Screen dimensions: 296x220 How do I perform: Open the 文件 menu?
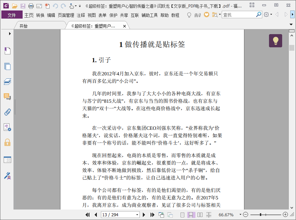click(x=12, y=15)
